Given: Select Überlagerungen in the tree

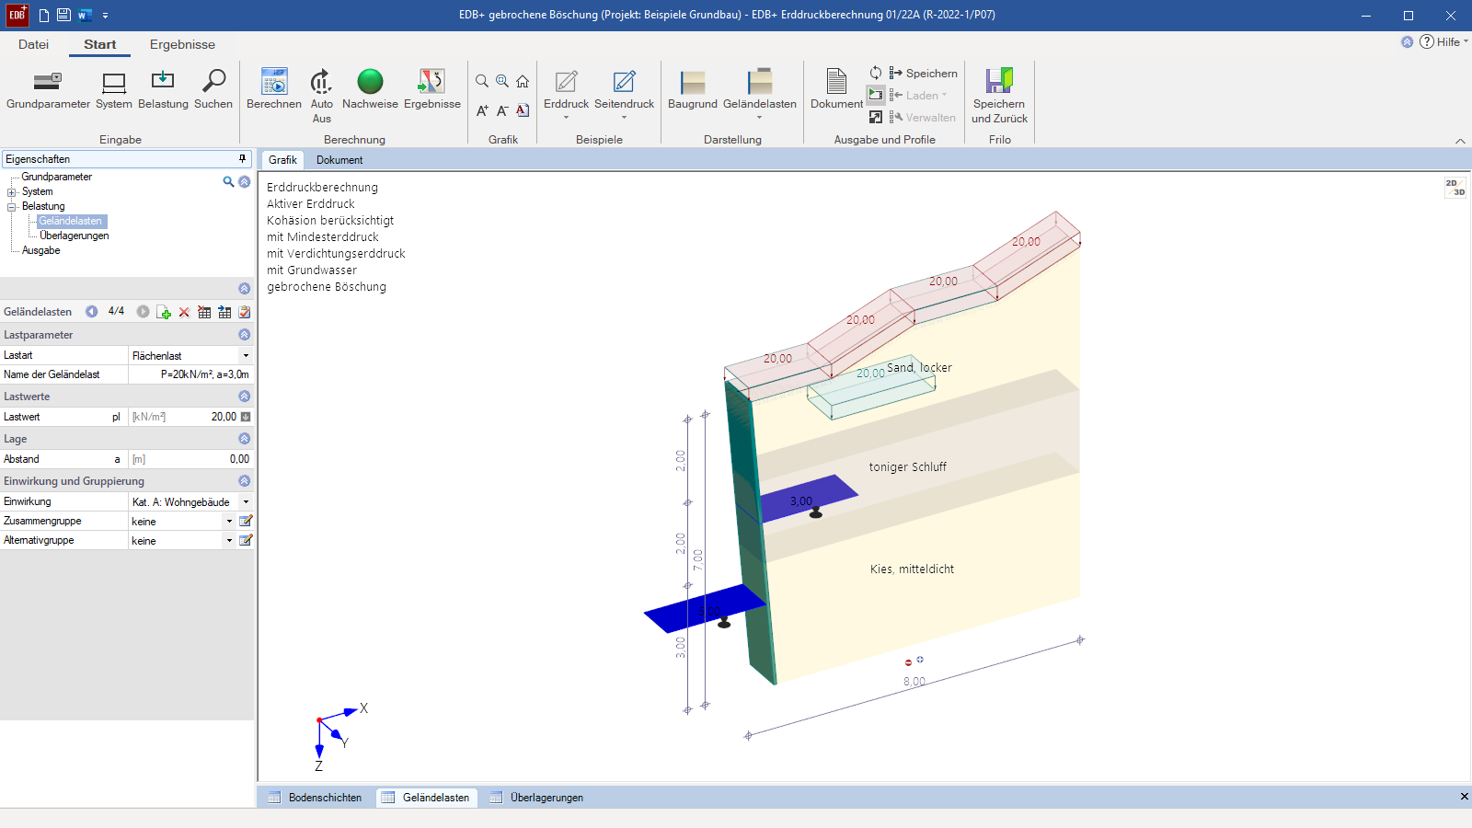Looking at the screenshot, I should (74, 236).
